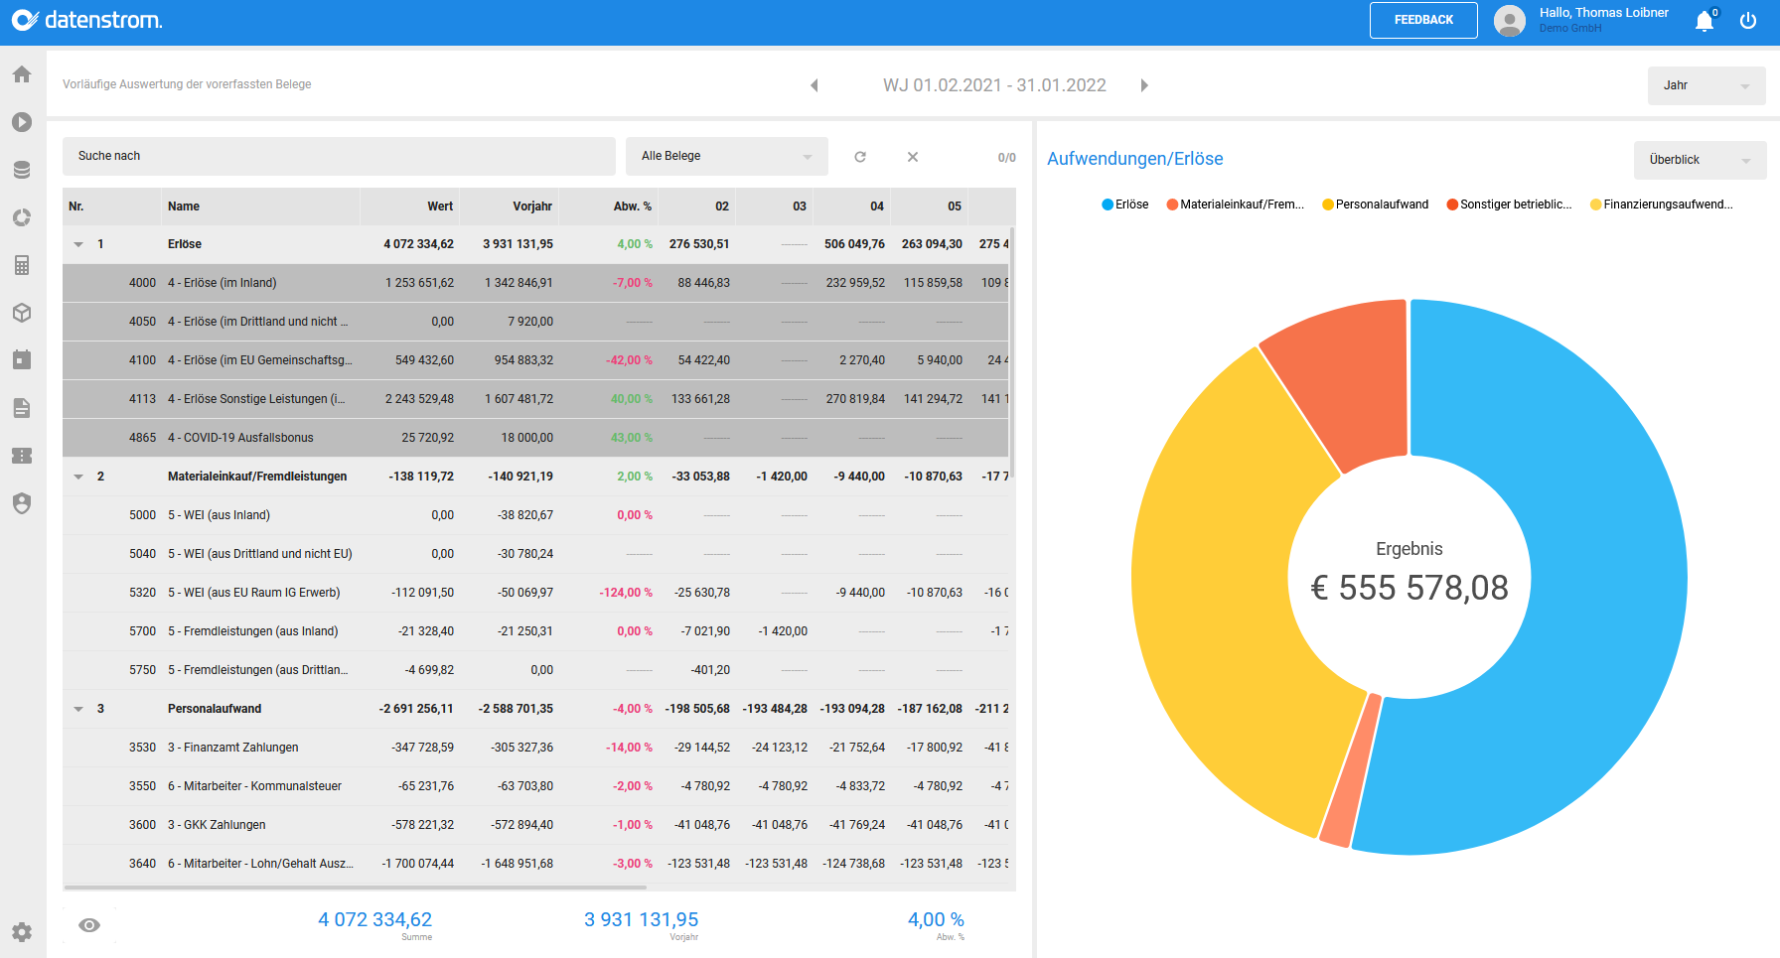This screenshot has height=958, width=1780.
Task: Open the shield section in the sidebar
Action: (x=21, y=503)
